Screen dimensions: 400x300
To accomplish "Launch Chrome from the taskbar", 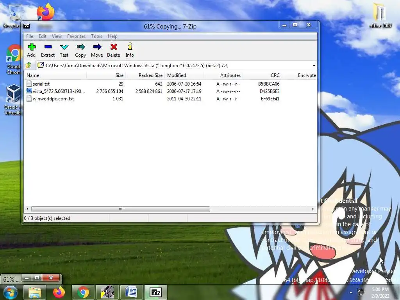I will coord(83,292).
